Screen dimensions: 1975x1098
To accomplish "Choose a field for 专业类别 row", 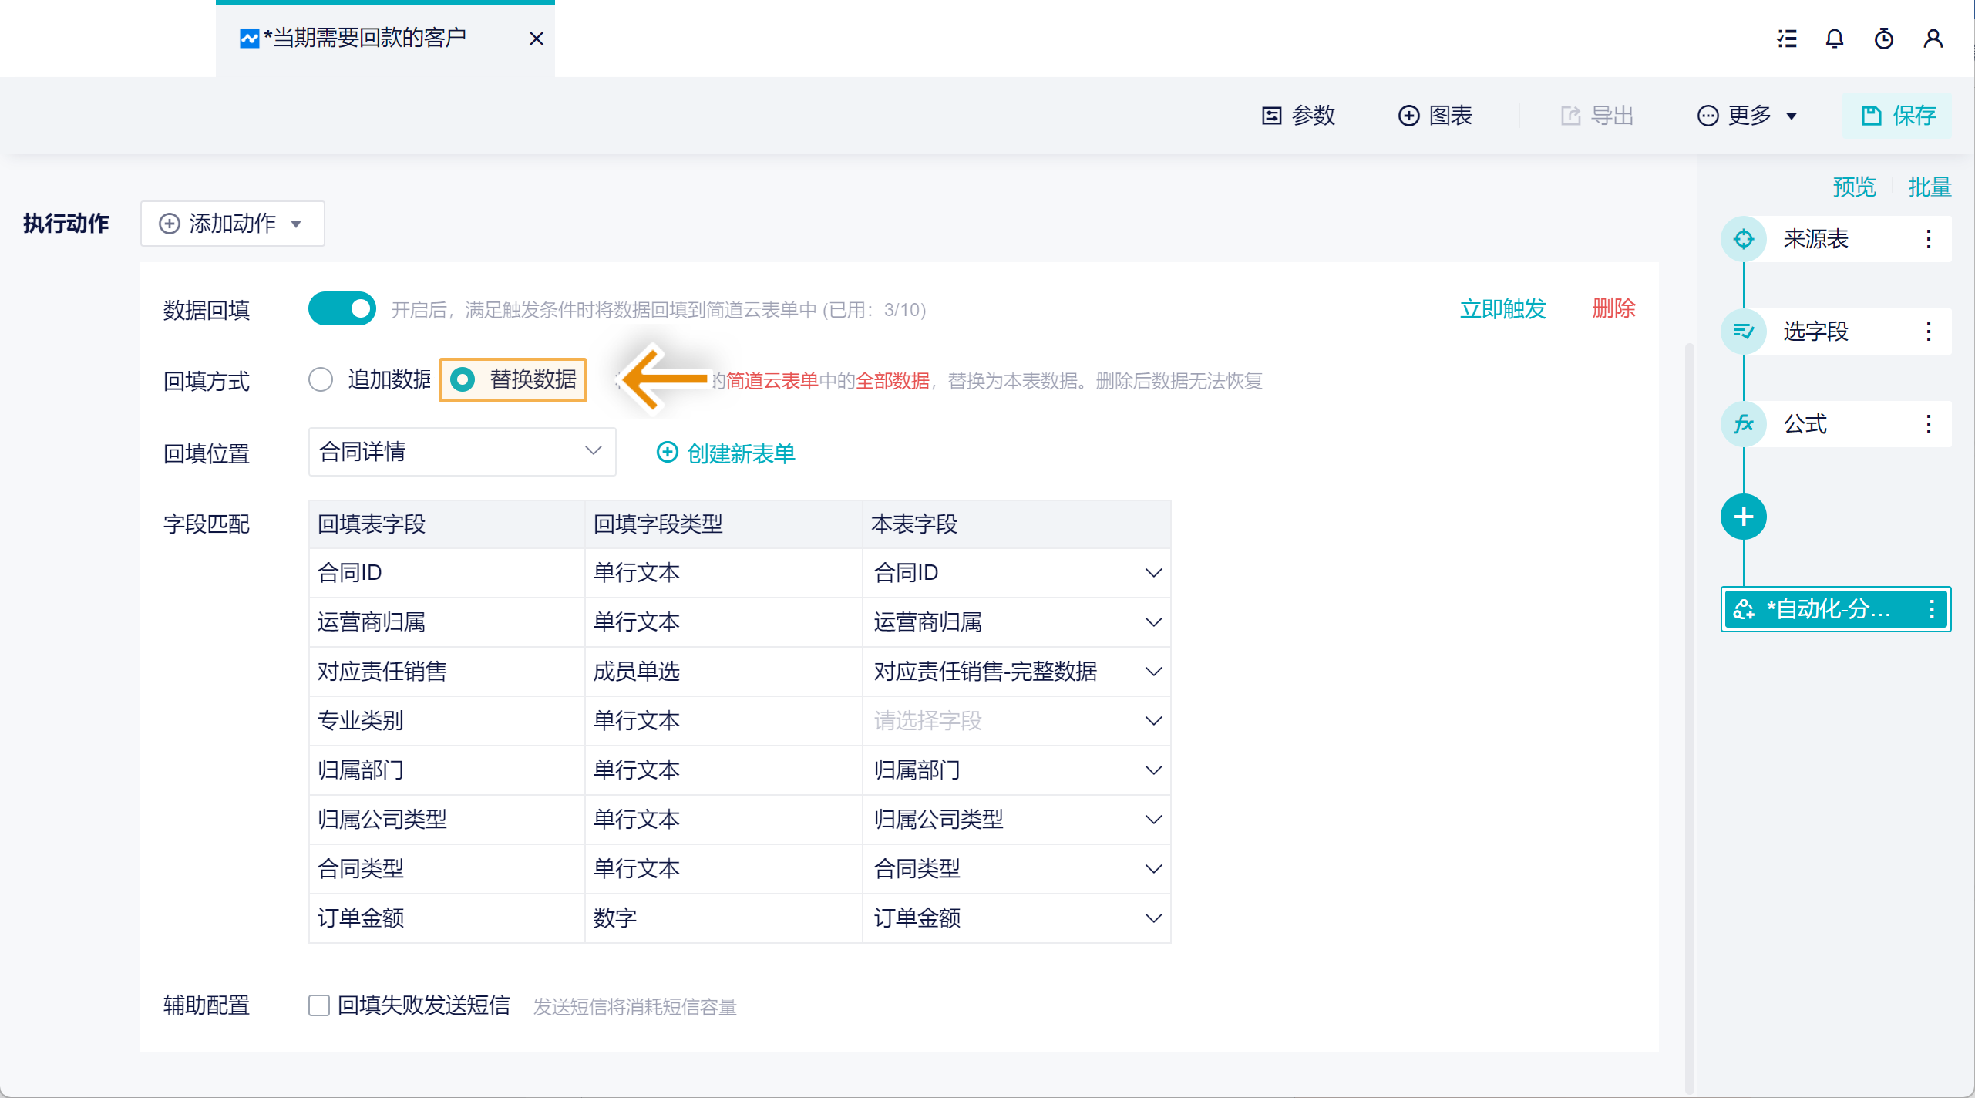I will click(x=1015, y=721).
